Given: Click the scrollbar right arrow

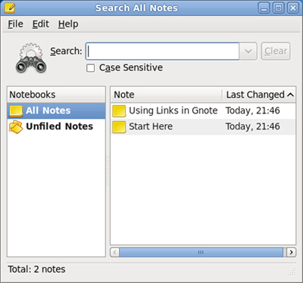Looking at the screenshot, I should (292, 252).
